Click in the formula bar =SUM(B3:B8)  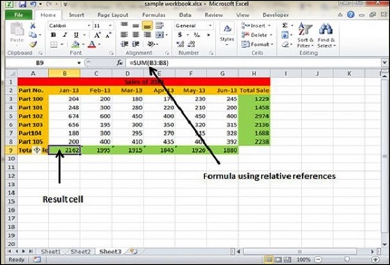(253, 63)
